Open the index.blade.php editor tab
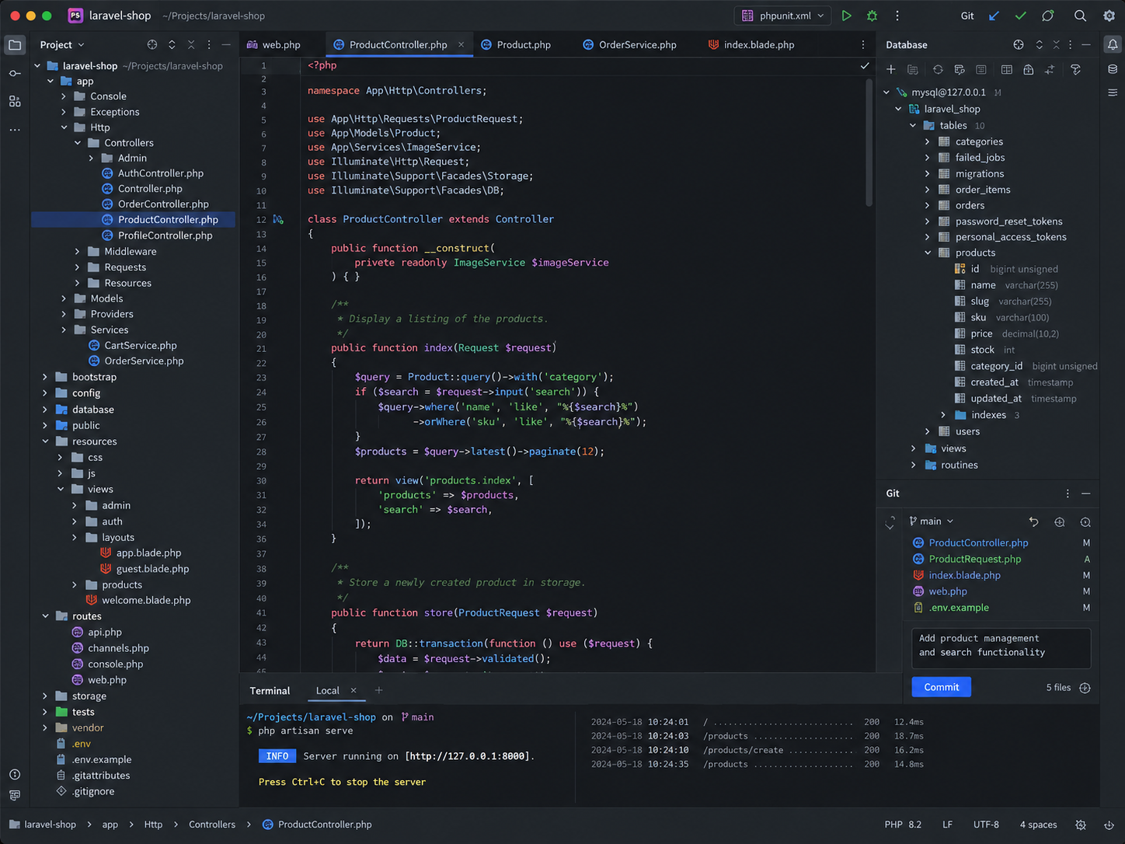This screenshot has width=1125, height=844. (x=751, y=45)
